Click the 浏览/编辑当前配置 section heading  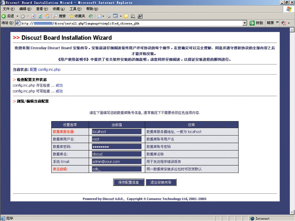click(33, 101)
